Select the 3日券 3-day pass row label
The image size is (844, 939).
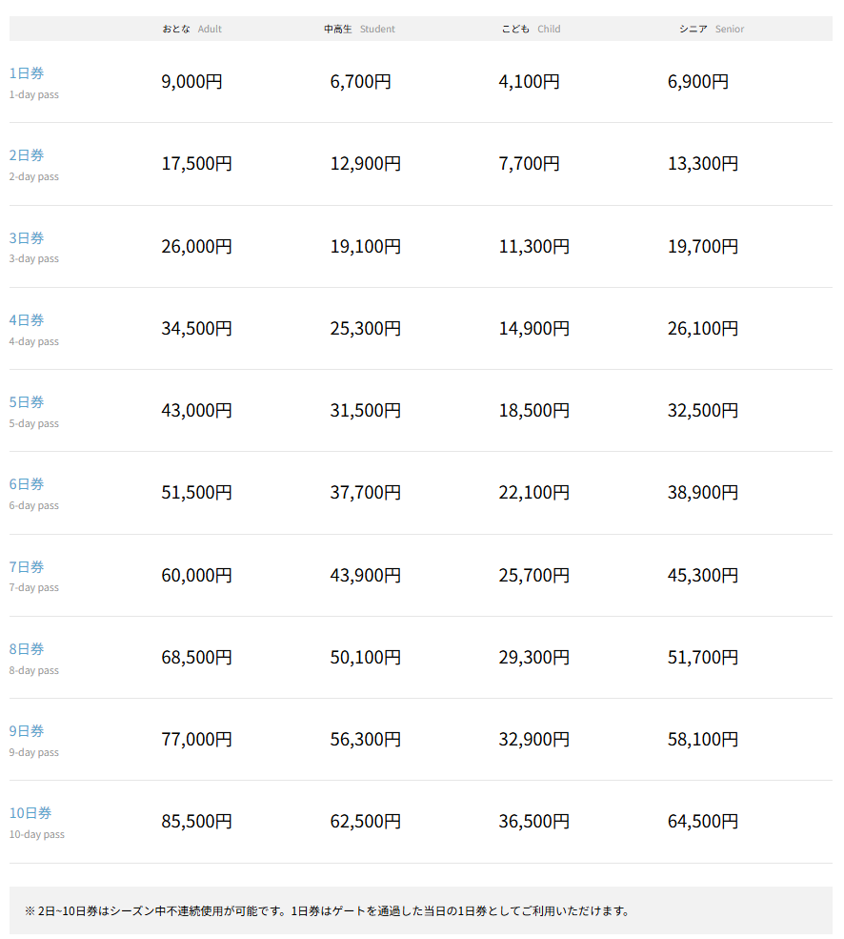(27, 238)
